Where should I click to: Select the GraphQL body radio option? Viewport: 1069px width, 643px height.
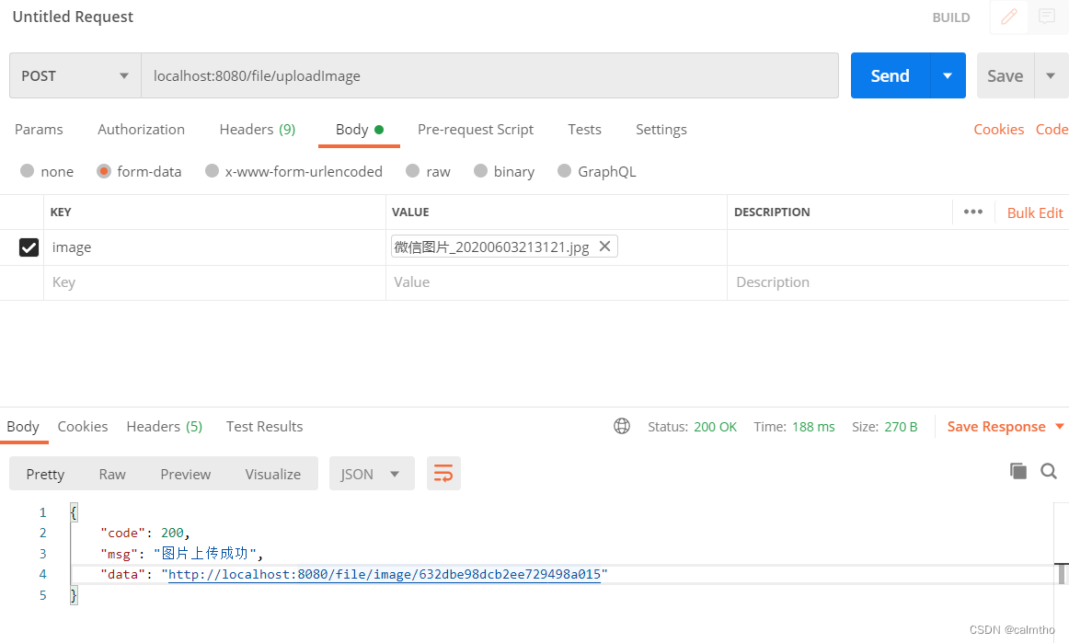pyautogui.click(x=564, y=170)
